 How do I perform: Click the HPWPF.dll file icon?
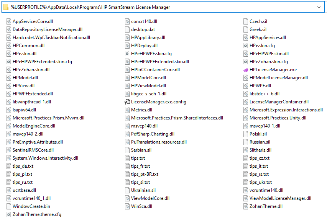(x=246, y=86)
